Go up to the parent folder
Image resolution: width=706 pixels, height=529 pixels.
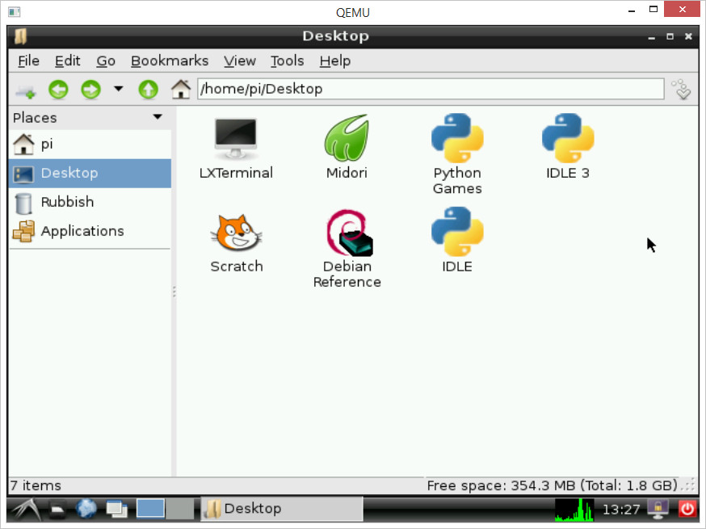pyautogui.click(x=148, y=90)
